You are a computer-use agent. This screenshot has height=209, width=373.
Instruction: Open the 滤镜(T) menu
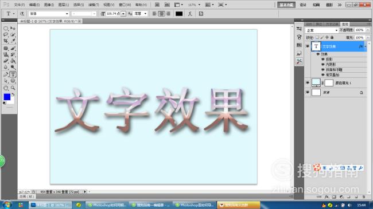[94, 5]
